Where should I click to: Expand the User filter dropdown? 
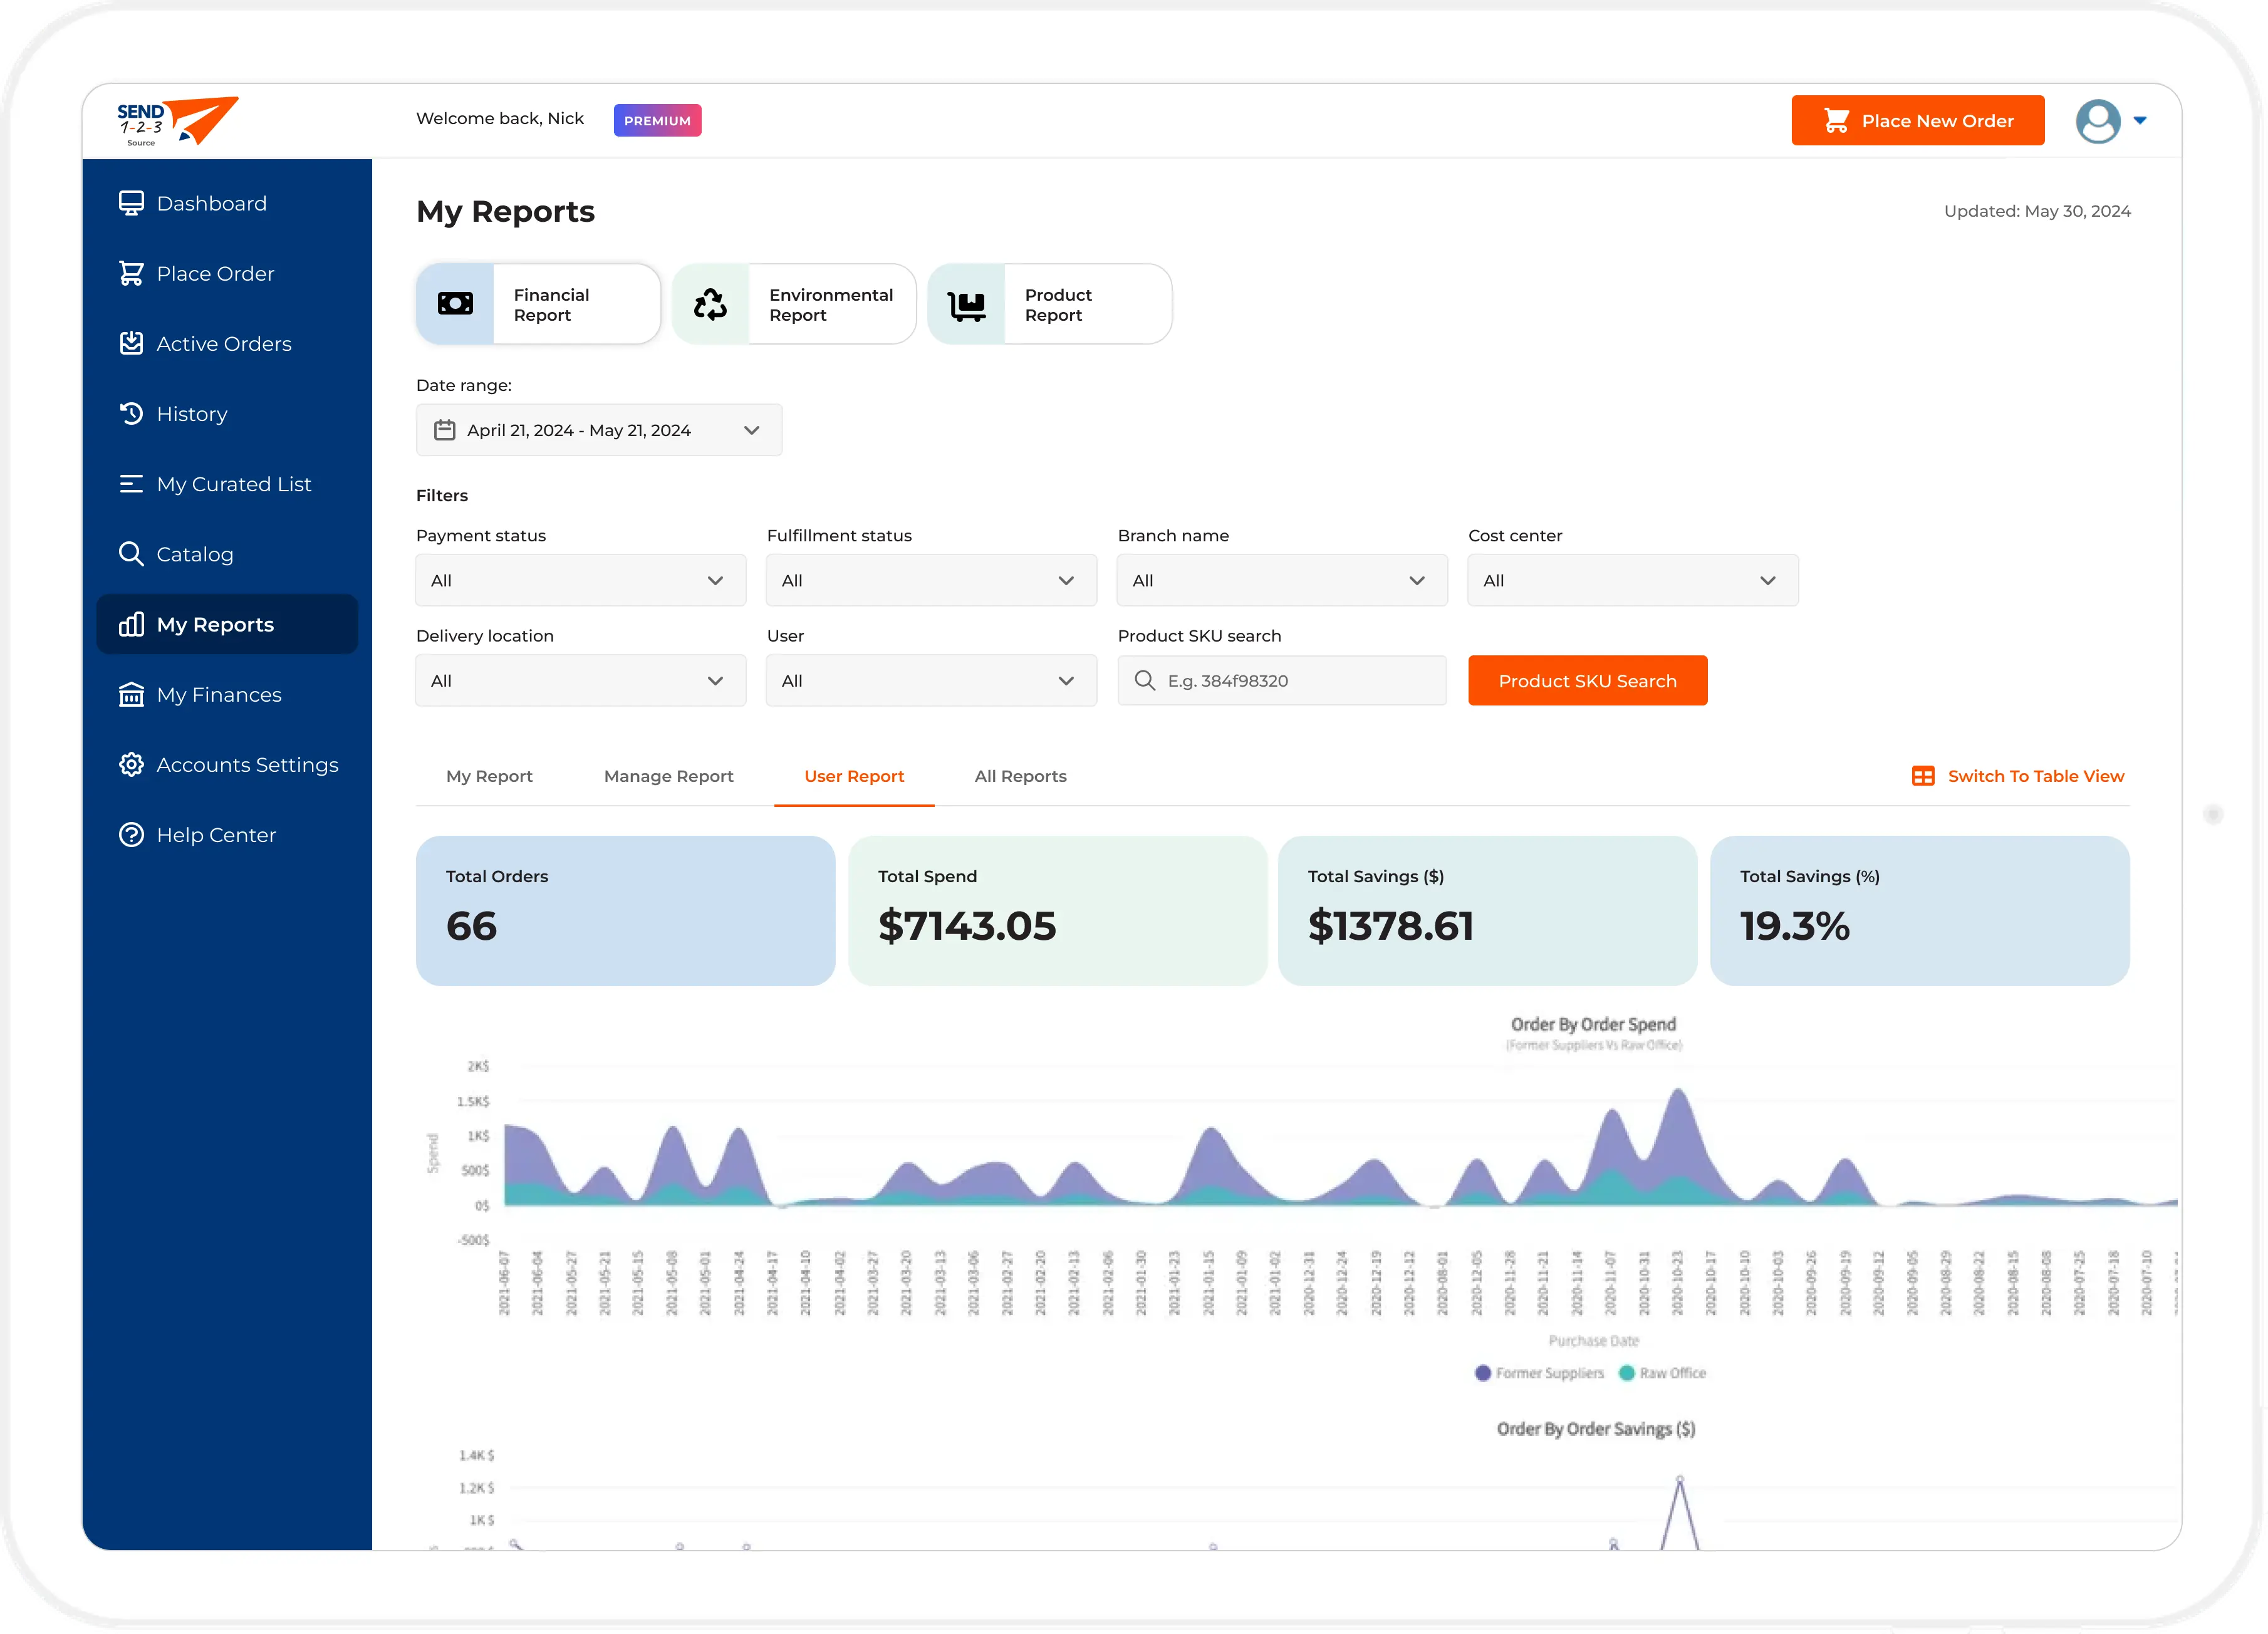coord(931,680)
